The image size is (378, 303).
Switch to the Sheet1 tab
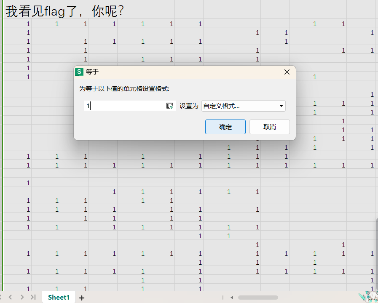[59, 297]
